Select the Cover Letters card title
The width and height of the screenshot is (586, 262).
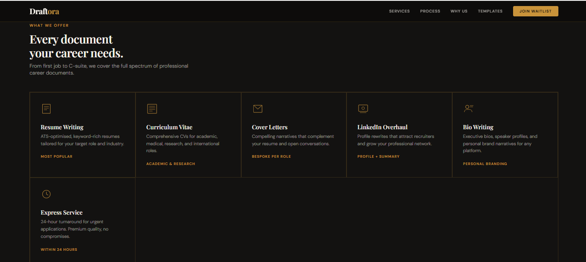(x=270, y=127)
